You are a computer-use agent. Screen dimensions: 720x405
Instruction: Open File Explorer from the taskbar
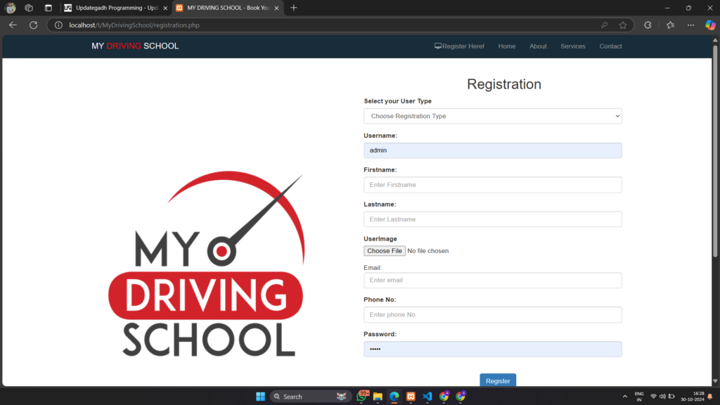pos(378,397)
